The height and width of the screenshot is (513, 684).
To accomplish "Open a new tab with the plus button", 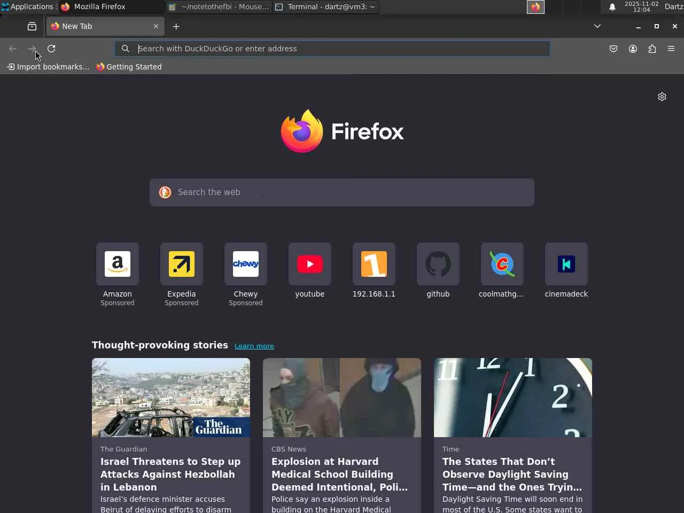I will [x=176, y=26].
